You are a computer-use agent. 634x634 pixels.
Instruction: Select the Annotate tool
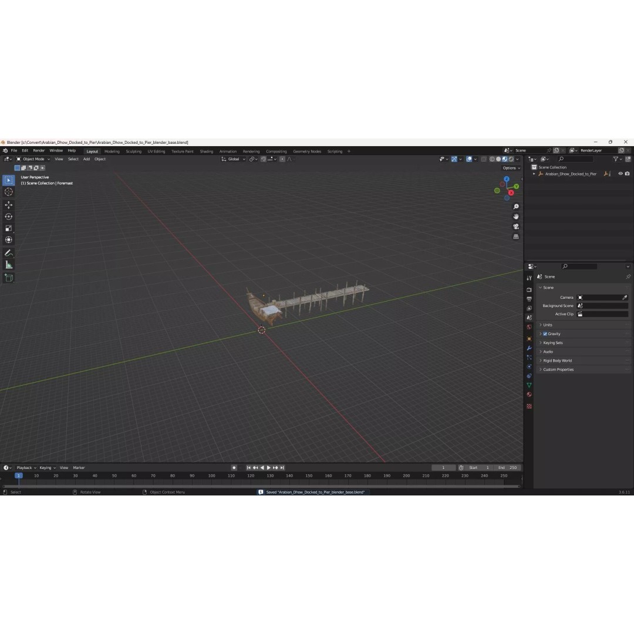[8, 253]
